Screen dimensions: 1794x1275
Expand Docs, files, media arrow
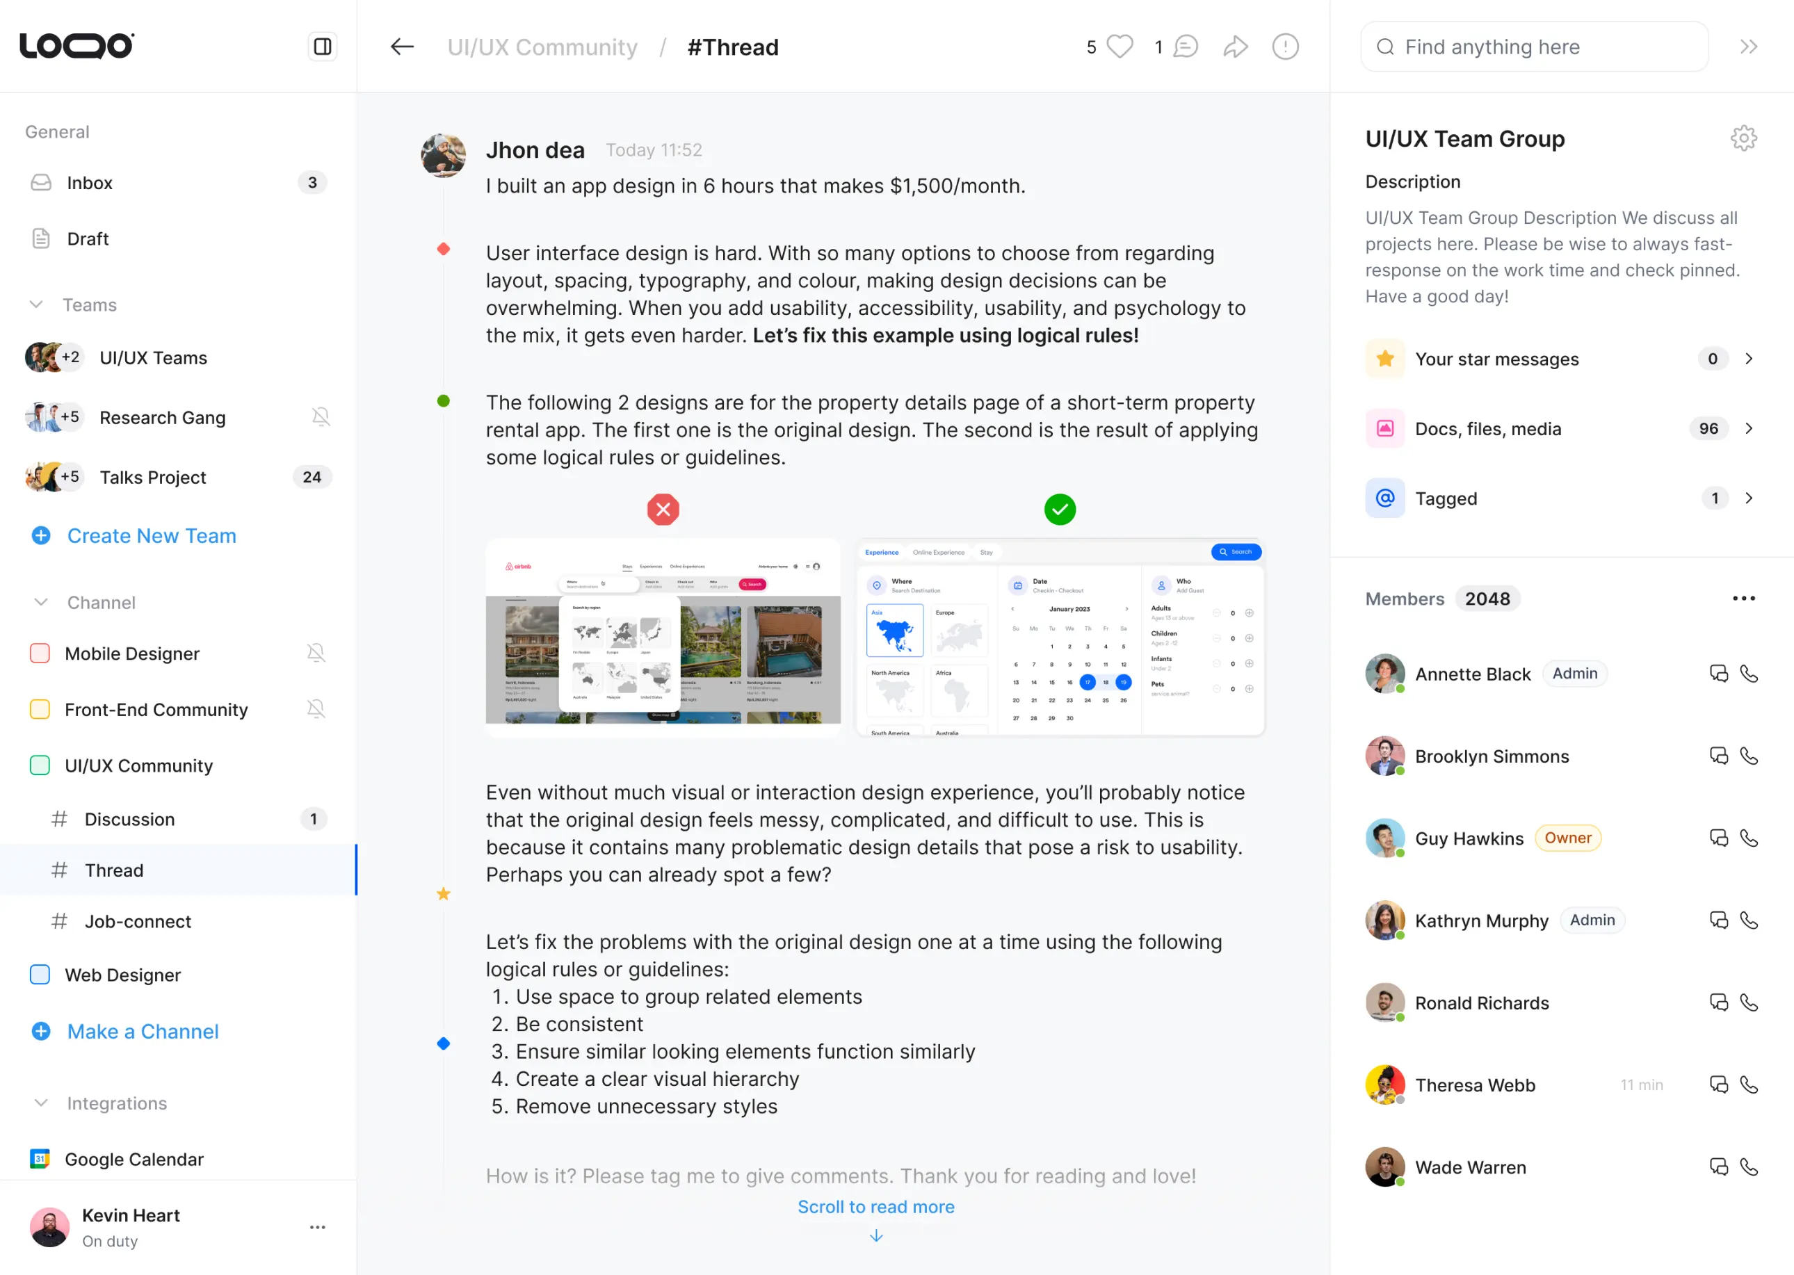click(x=1749, y=429)
